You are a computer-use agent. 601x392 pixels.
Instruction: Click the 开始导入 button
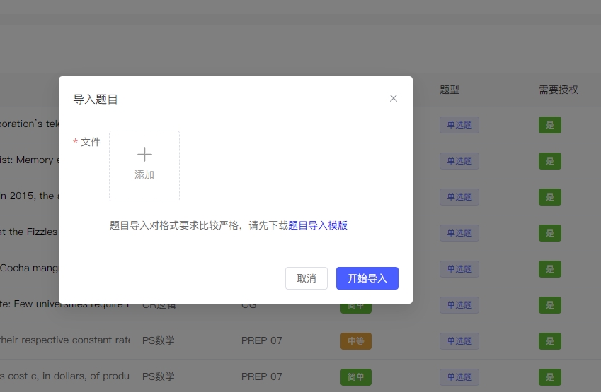(x=367, y=278)
